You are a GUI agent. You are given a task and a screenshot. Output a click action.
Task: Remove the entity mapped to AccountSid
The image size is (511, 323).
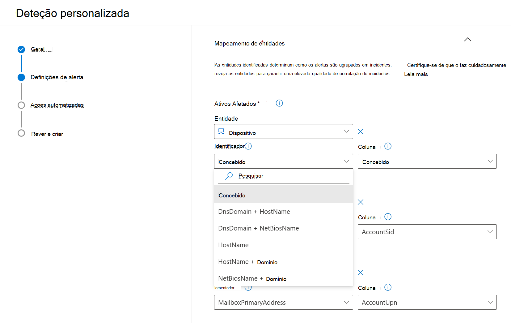pos(360,202)
